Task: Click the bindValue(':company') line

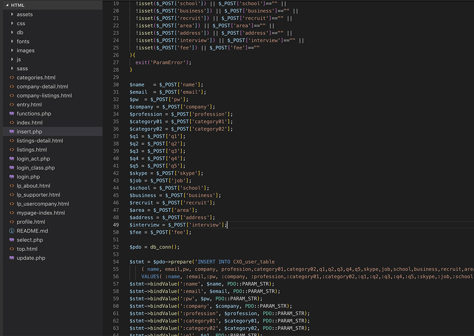Action: 211,306
